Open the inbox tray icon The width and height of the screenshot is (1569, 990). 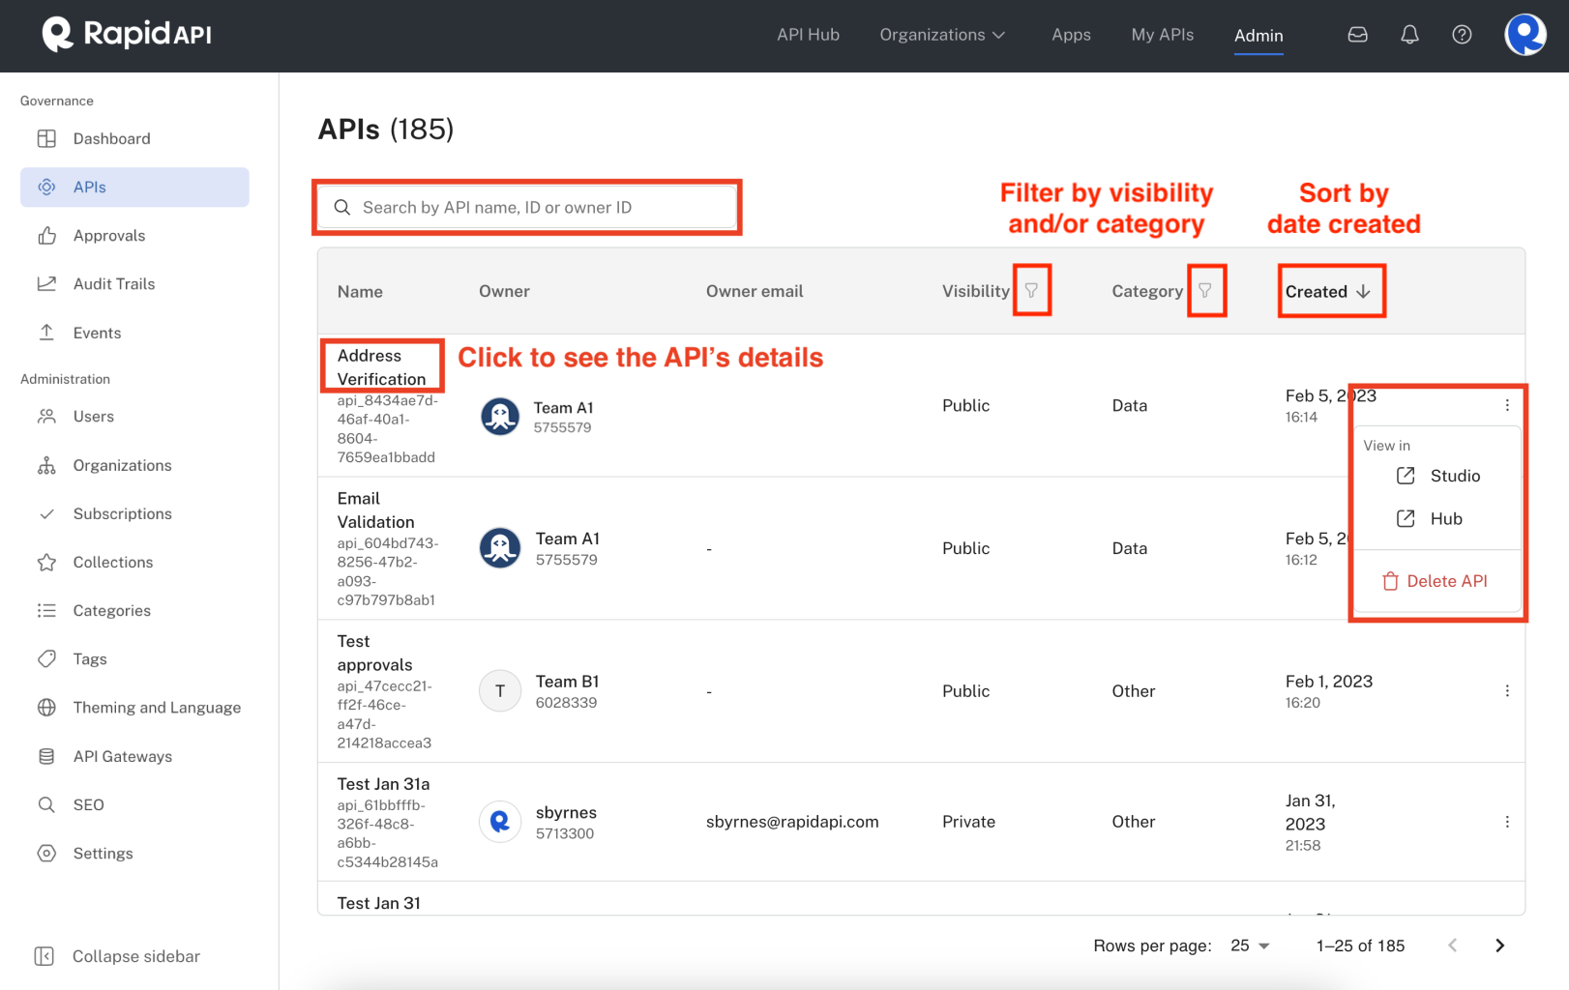tap(1358, 35)
